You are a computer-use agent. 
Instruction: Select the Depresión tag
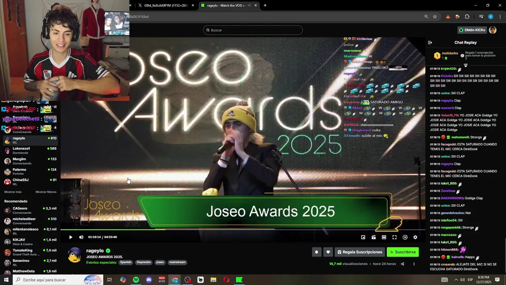143,262
